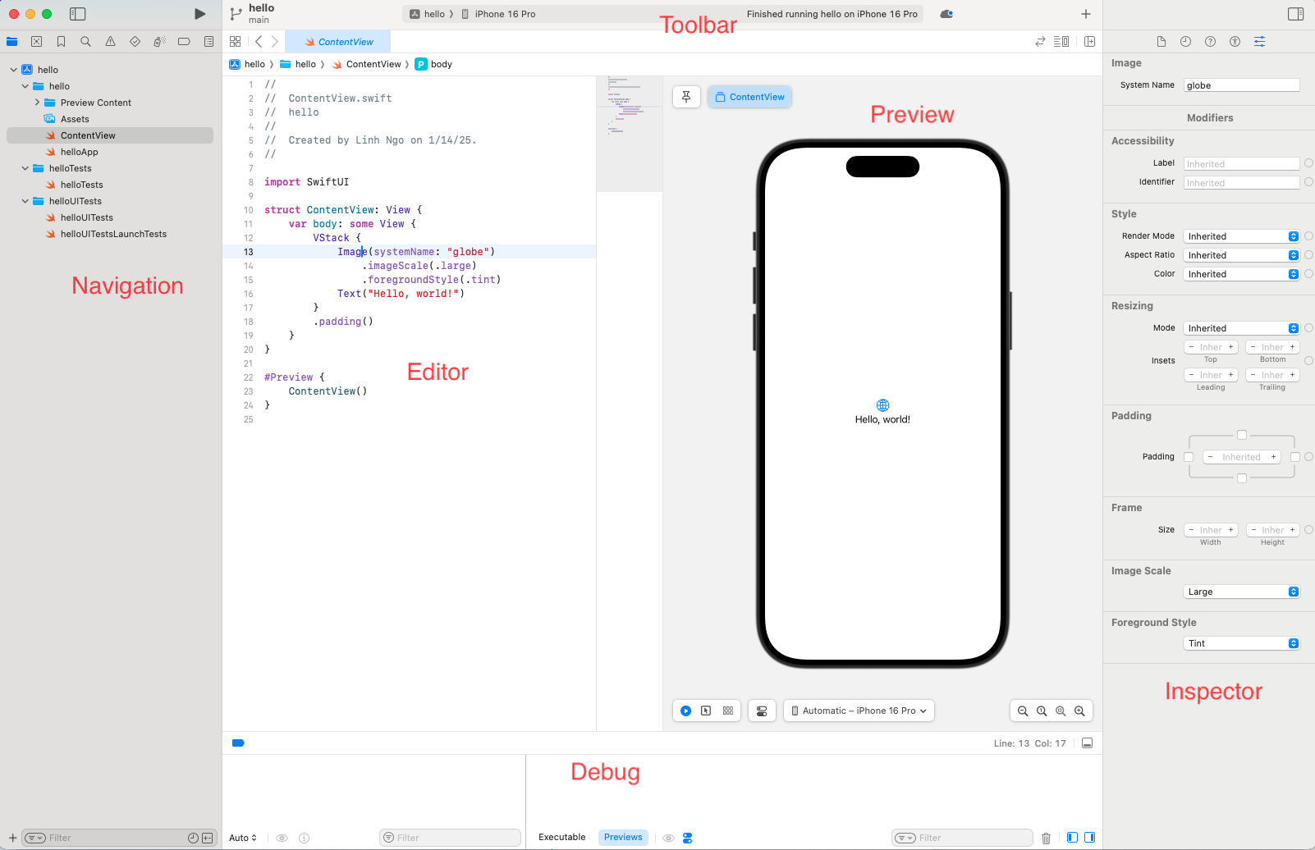Increase the frame Width stepper
Image resolution: width=1315 pixels, height=850 pixels.
pyautogui.click(x=1230, y=530)
